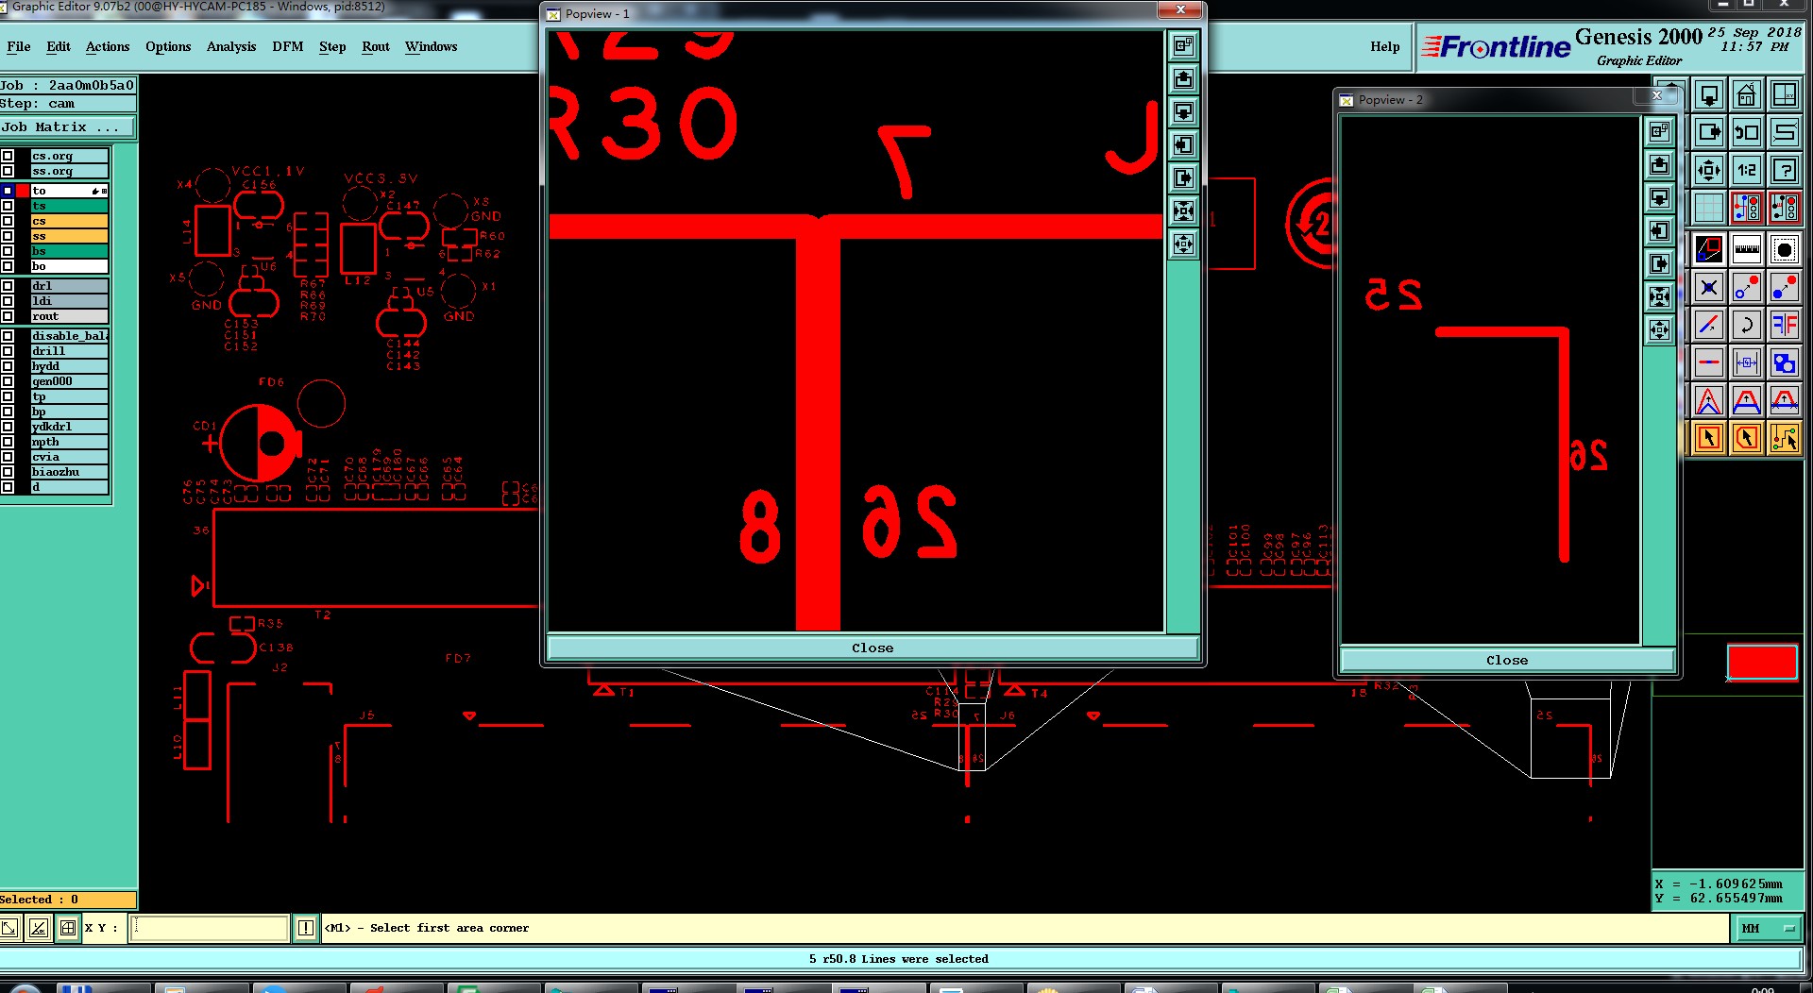The image size is (1813, 993).
Task: Select the polygon select arrow tool
Action: point(1746,438)
